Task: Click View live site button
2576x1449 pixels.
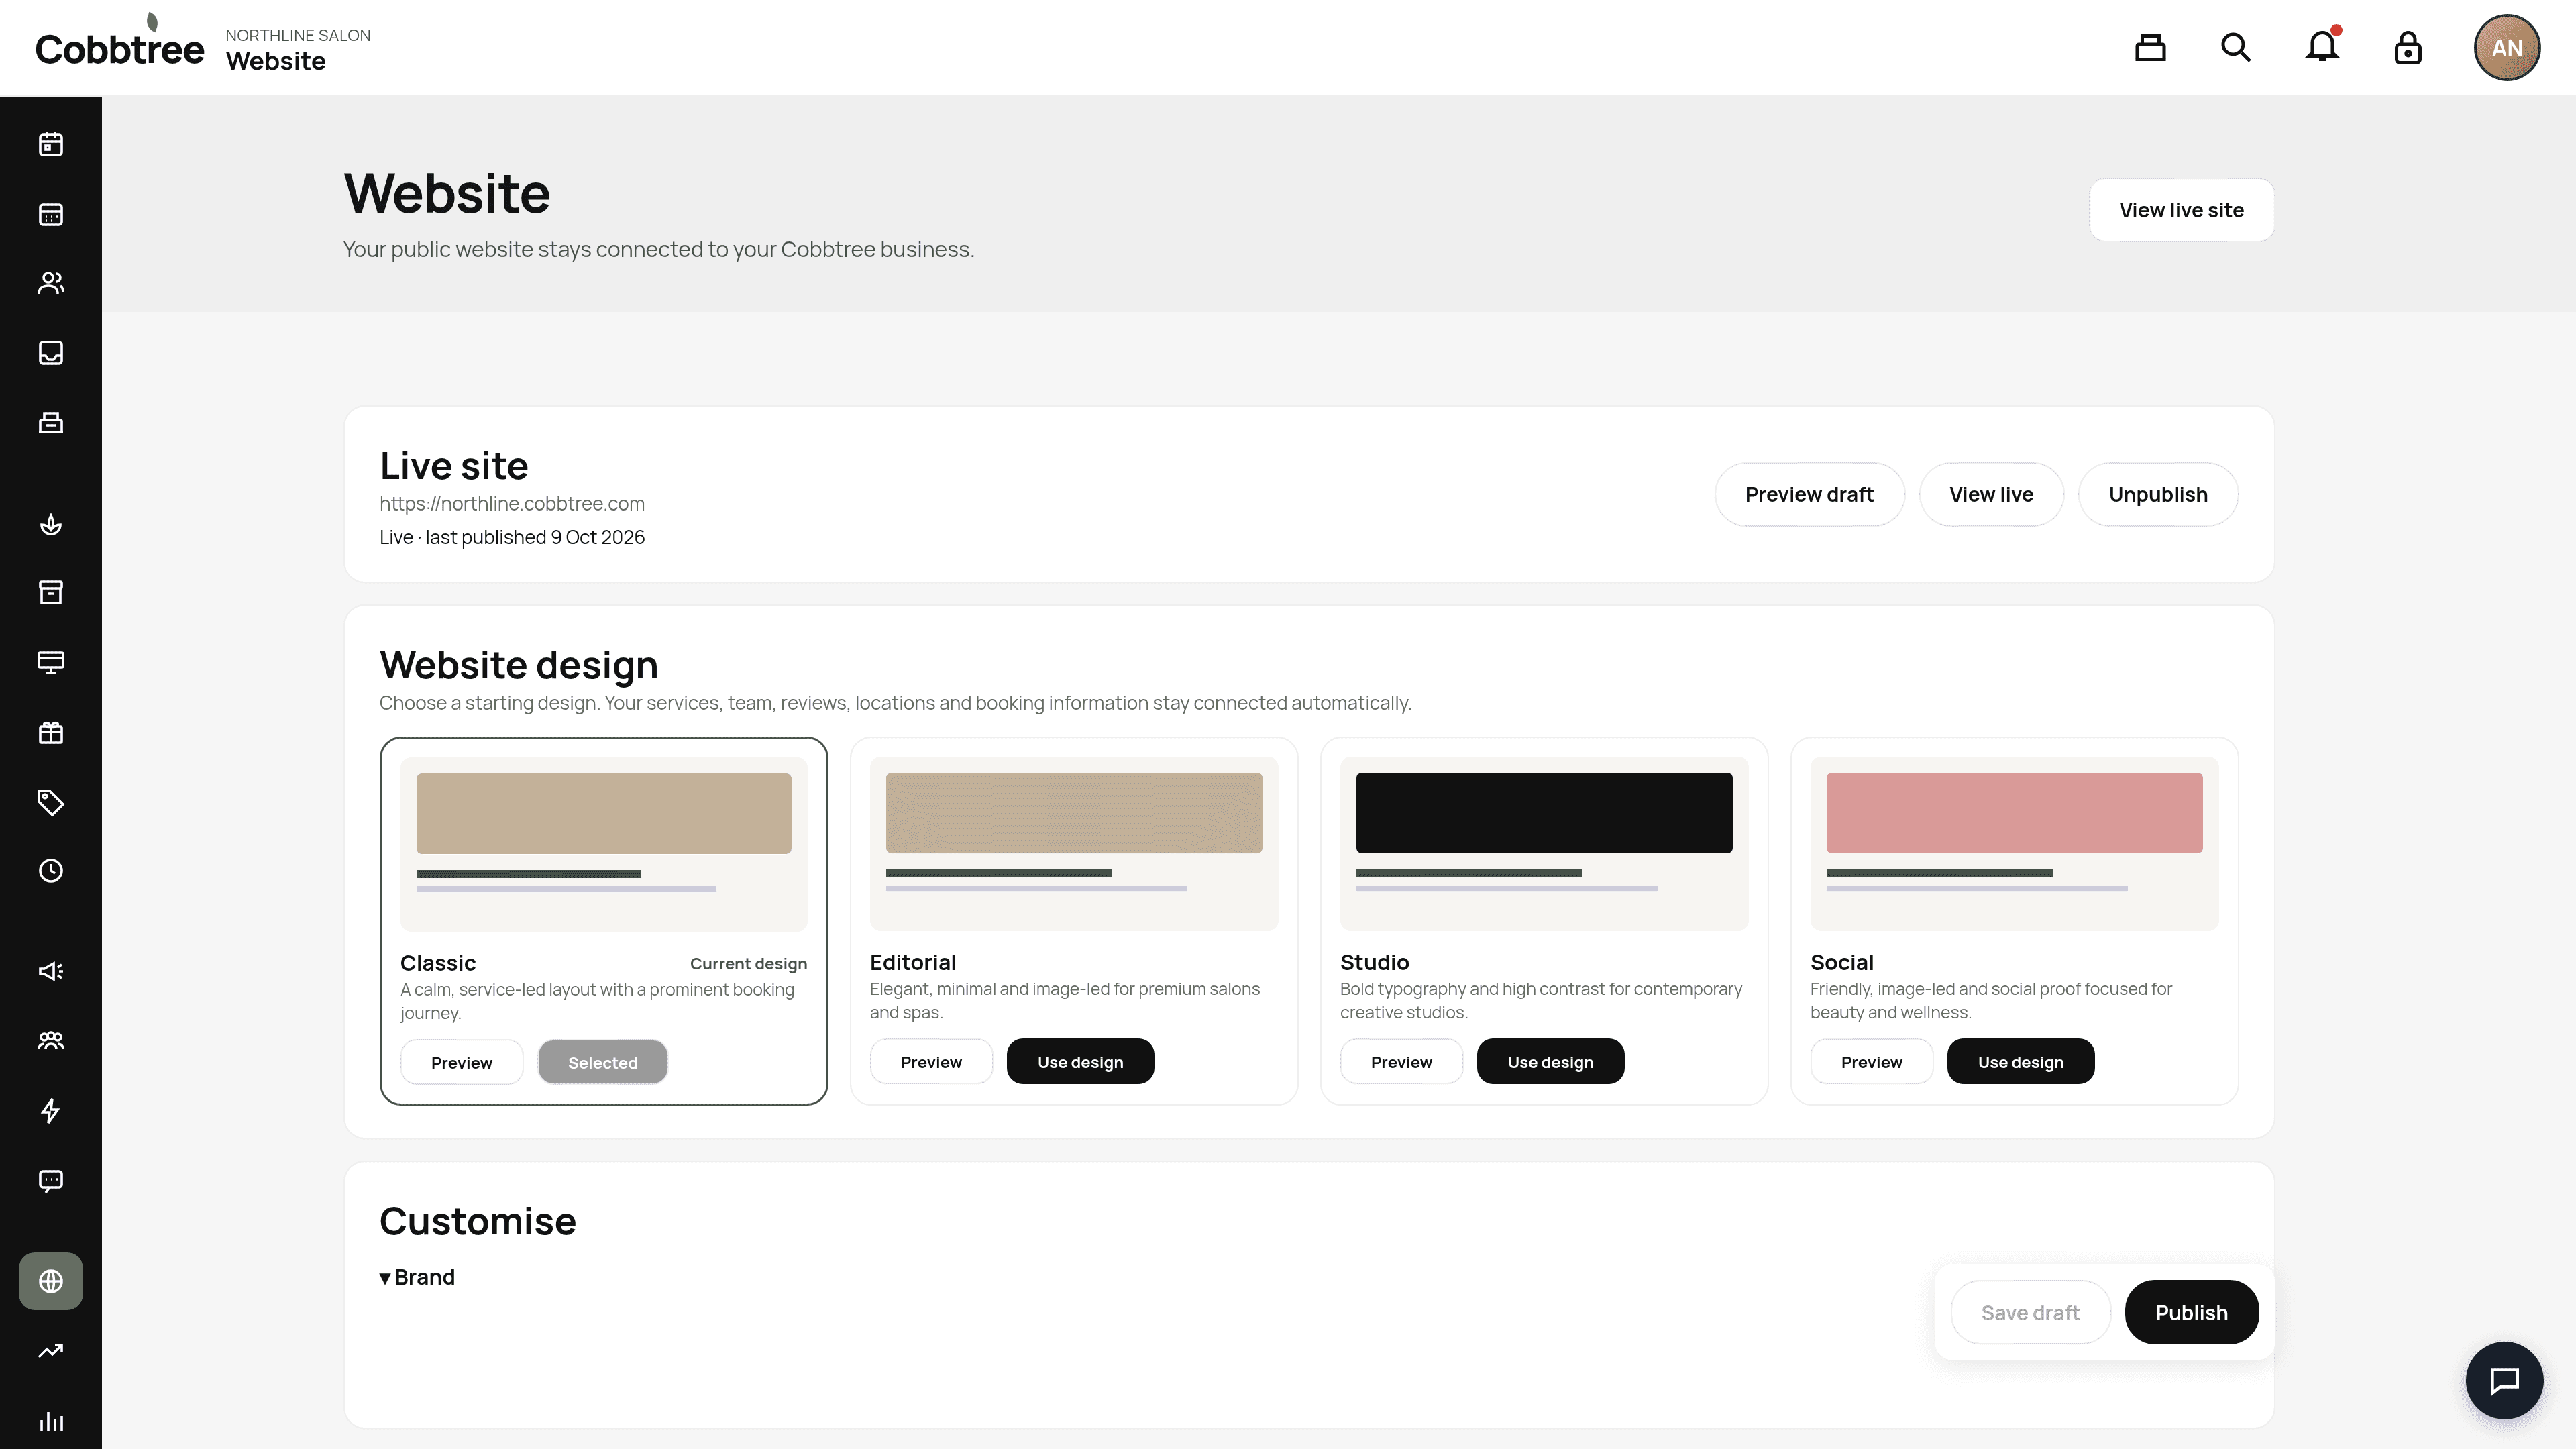Action: tap(2181, 210)
